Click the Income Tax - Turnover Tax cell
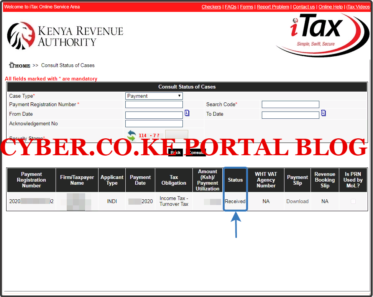 [174, 201]
